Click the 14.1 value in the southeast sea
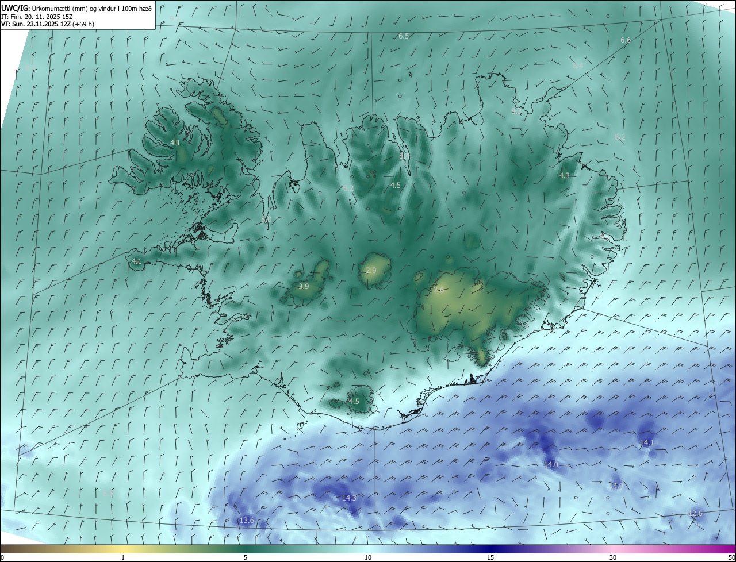This screenshot has width=736, height=562. tap(647, 442)
